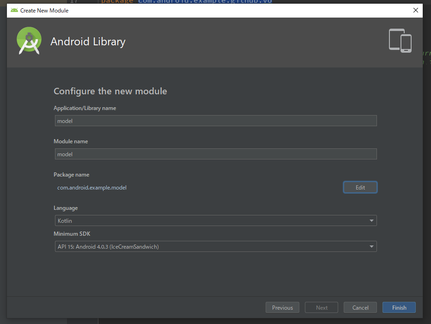Click the phone and tablet device icon
Viewport: 431px width, 324px height.
click(400, 41)
